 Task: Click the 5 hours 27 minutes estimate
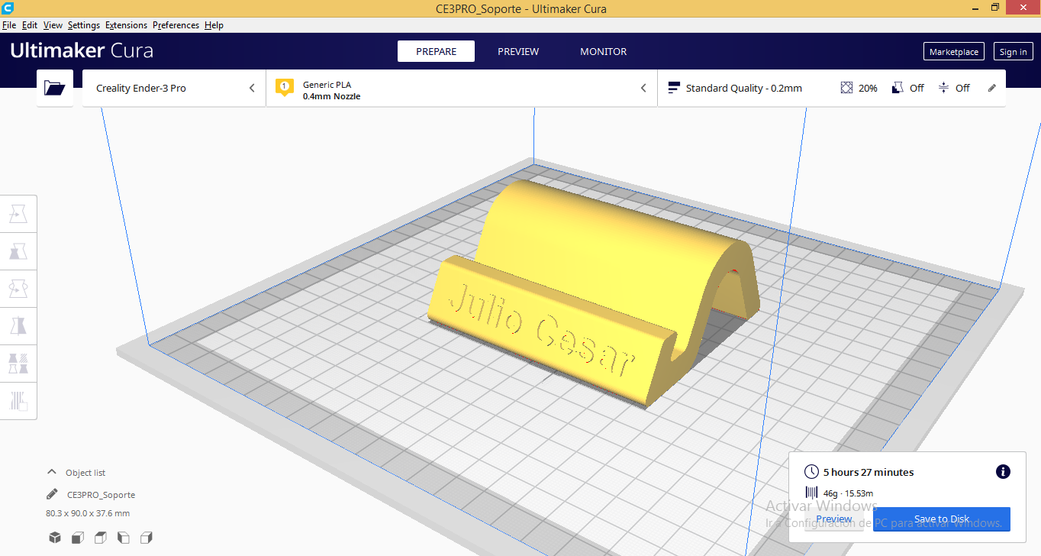pyautogui.click(x=869, y=472)
